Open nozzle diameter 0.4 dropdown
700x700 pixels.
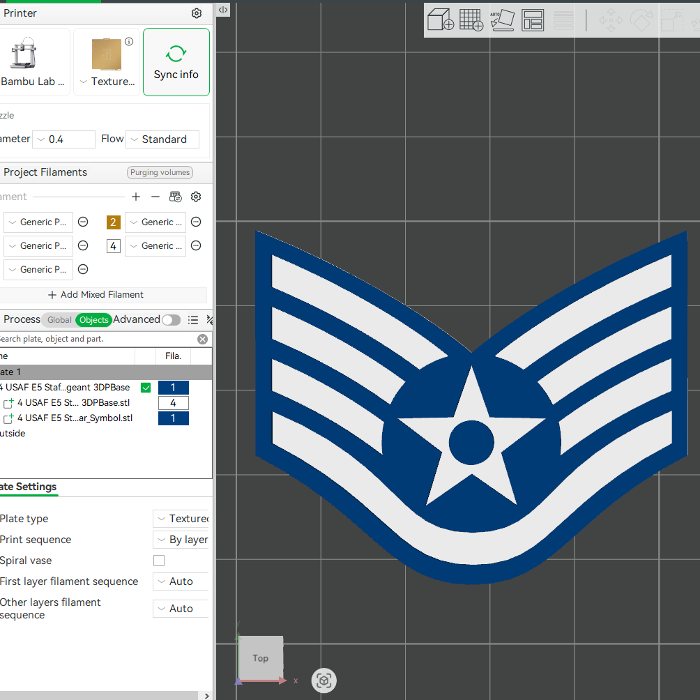[64, 139]
